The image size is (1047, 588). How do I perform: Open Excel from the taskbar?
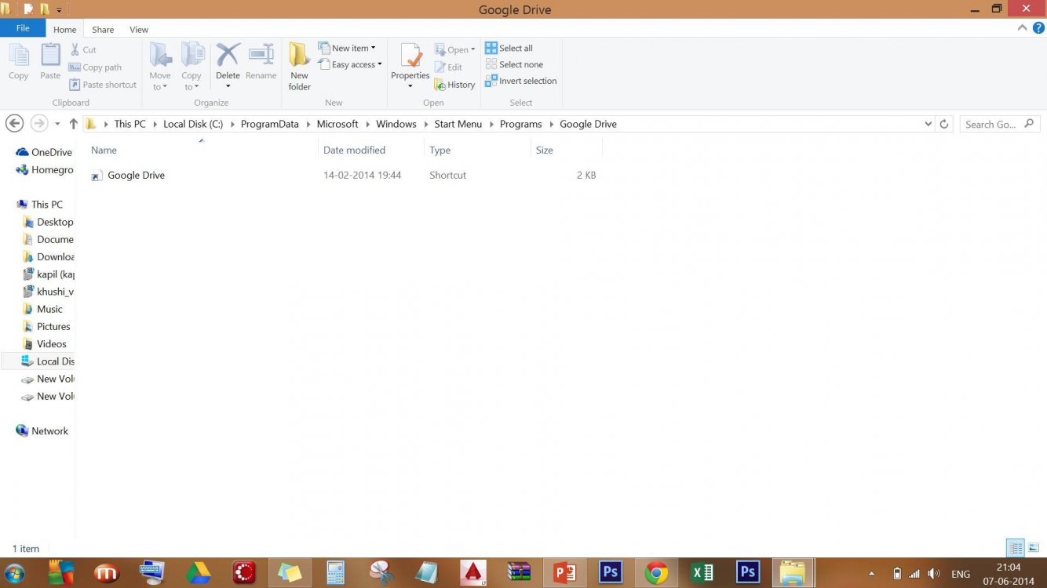click(x=702, y=573)
